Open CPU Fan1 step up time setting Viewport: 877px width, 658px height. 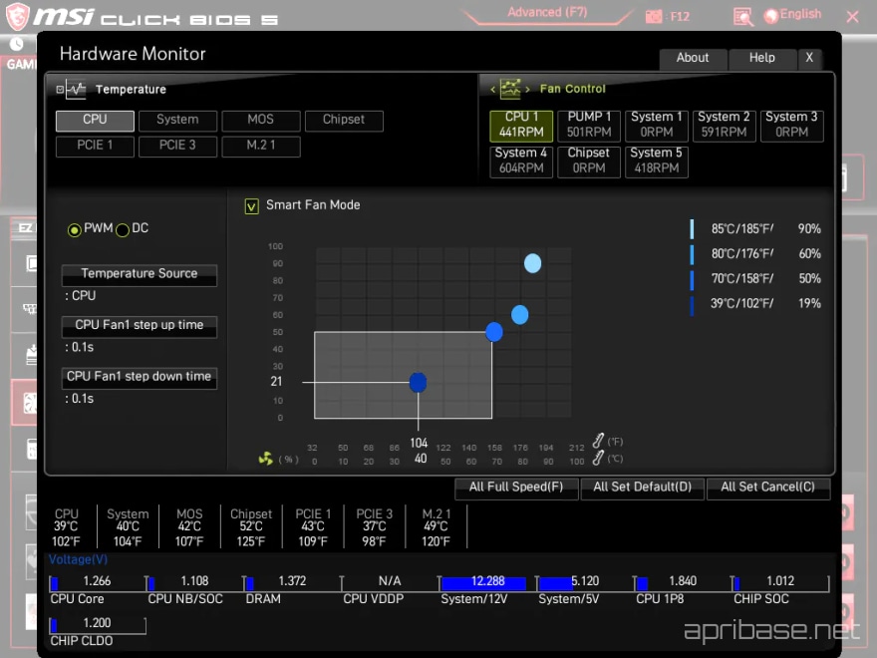tap(140, 326)
